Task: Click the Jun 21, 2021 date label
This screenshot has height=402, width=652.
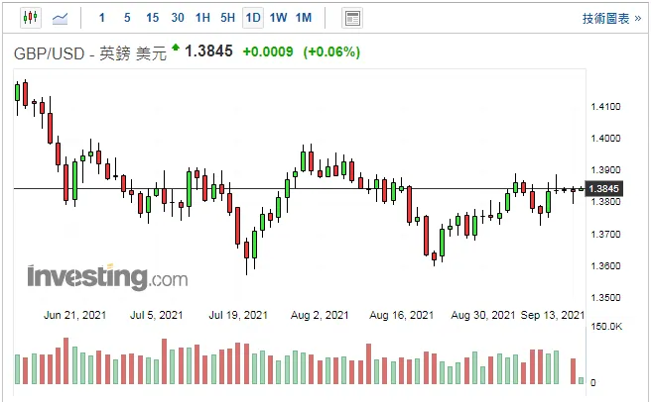Action: coord(74,315)
